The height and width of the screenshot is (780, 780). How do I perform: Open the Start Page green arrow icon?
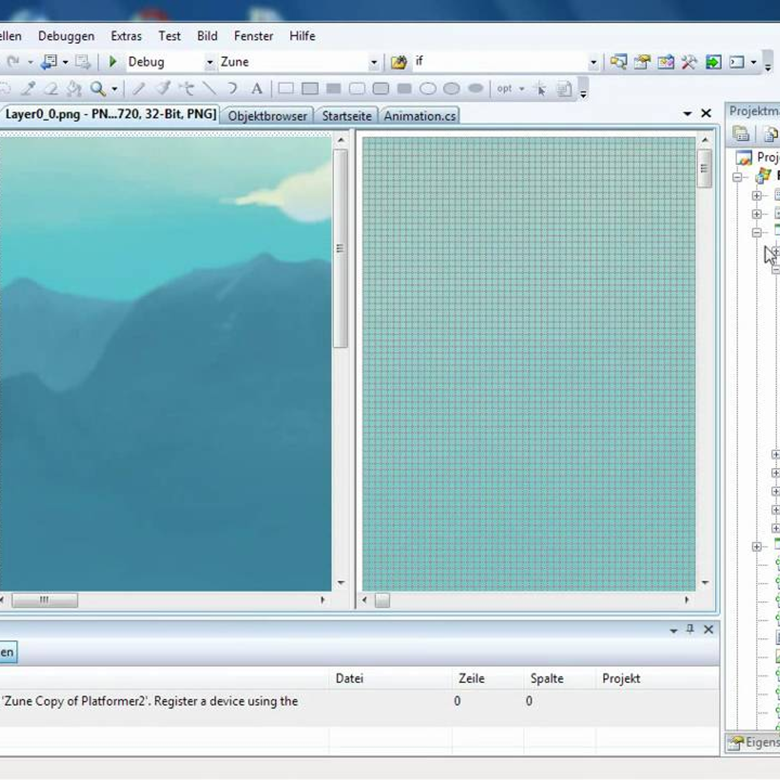pos(713,62)
